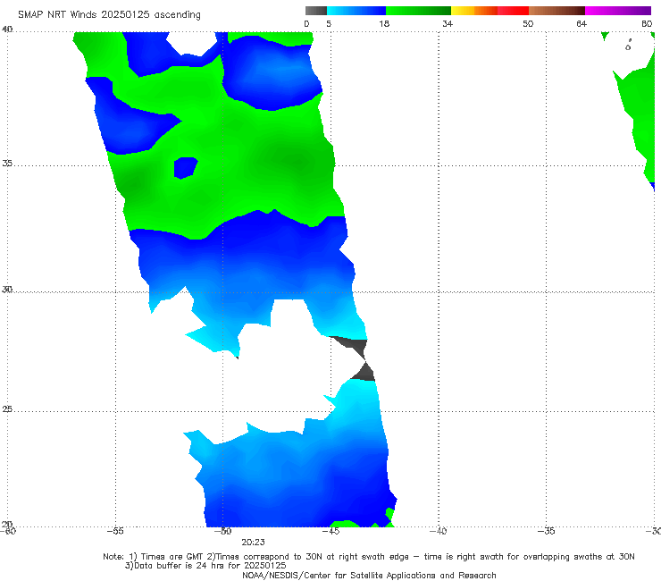Click the latitude label '40'

[7, 29]
